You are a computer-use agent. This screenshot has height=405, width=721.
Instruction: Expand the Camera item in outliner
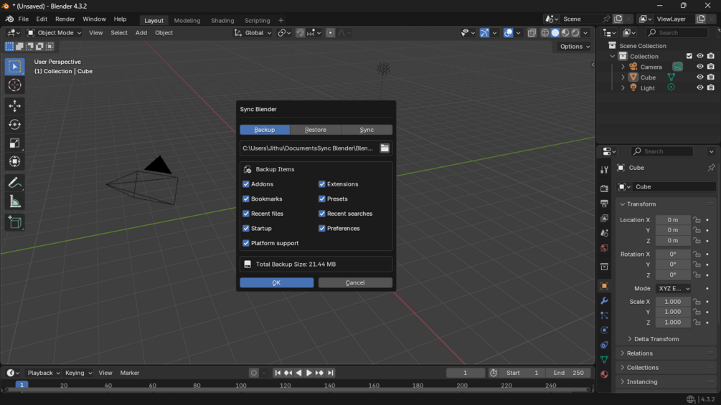pos(623,67)
